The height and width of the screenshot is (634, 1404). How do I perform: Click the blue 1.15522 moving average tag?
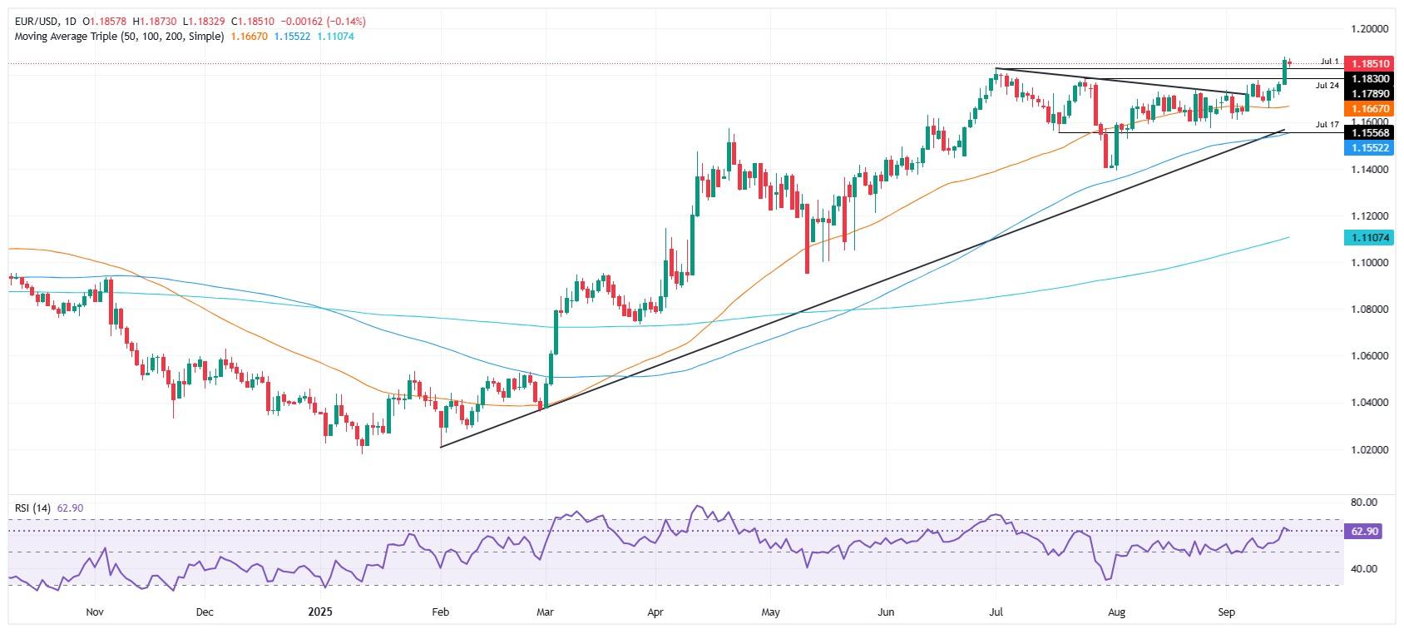click(x=1367, y=146)
